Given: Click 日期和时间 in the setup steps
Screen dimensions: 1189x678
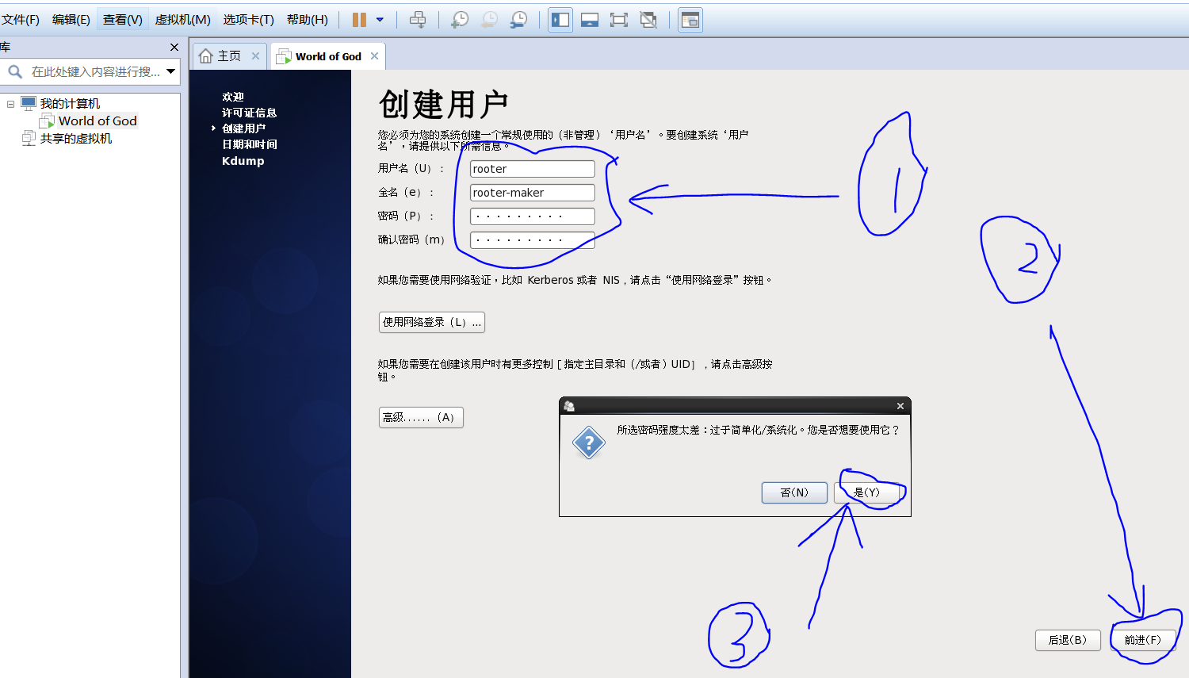Looking at the screenshot, I should (250, 144).
